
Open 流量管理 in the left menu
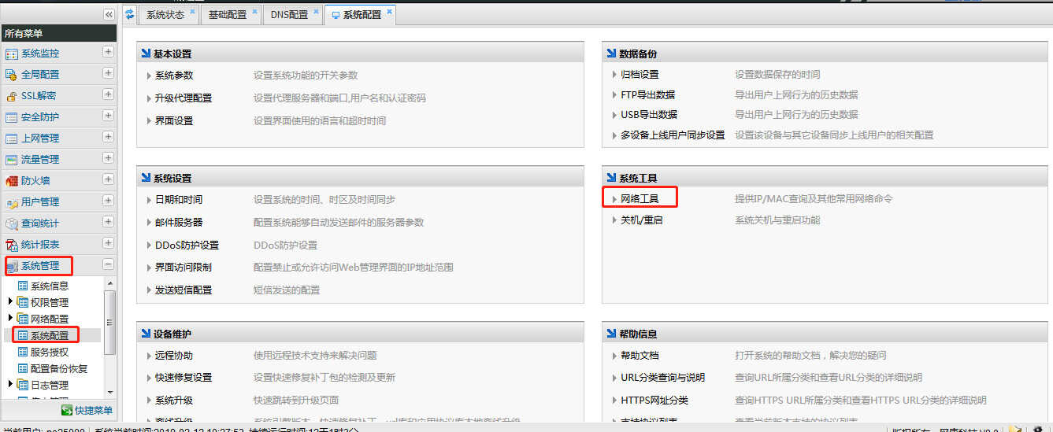pos(40,160)
